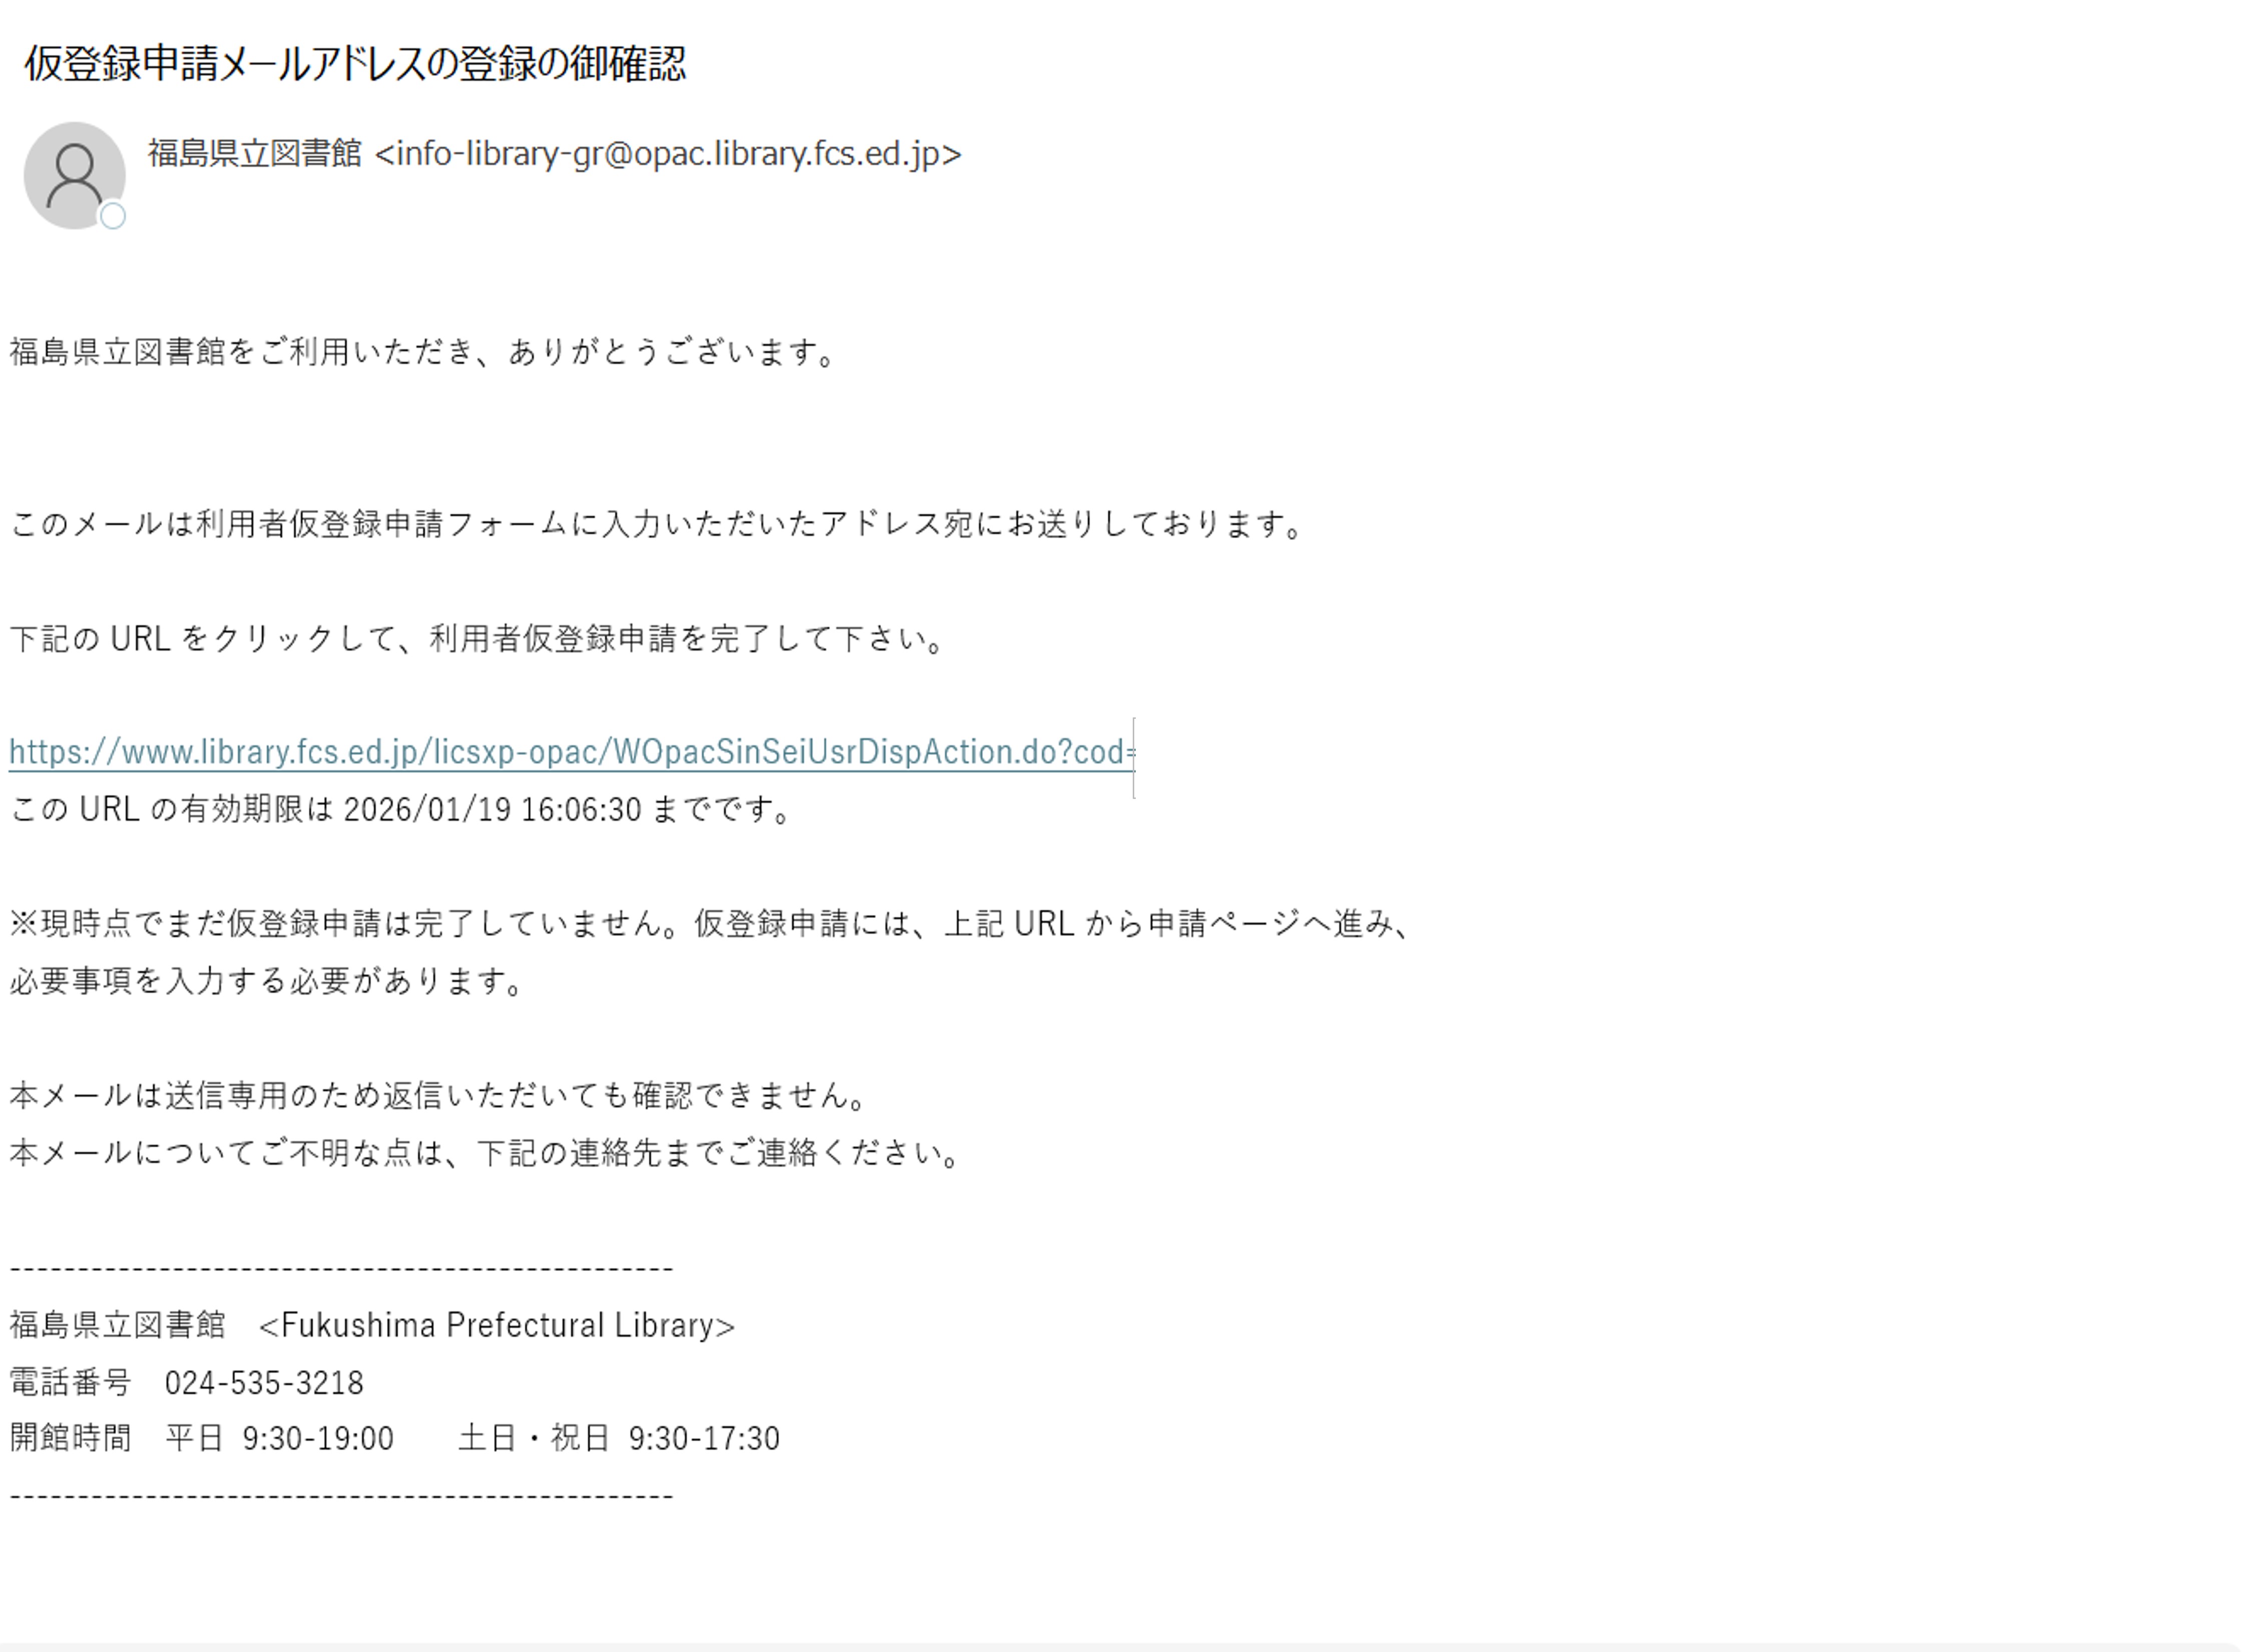Click the 電話番号 label in signature

click(70, 1383)
